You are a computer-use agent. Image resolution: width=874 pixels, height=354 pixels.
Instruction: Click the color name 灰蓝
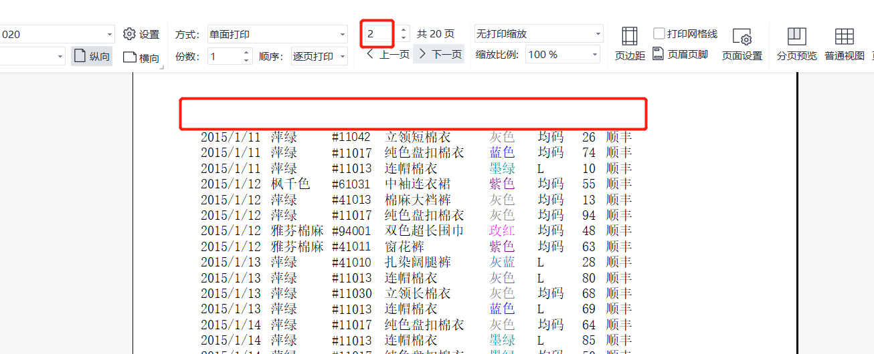click(x=502, y=262)
